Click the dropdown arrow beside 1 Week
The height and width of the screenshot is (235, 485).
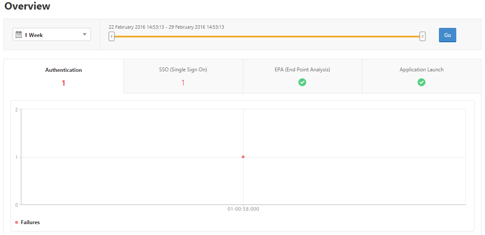[x=84, y=35]
